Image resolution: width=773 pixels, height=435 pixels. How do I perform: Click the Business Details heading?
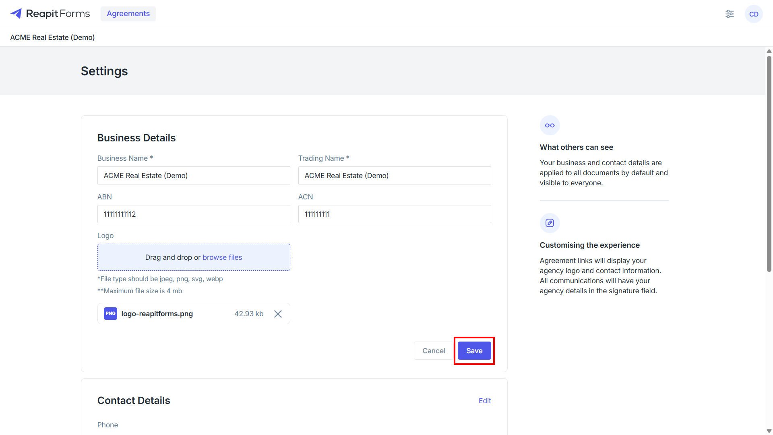pos(136,138)
